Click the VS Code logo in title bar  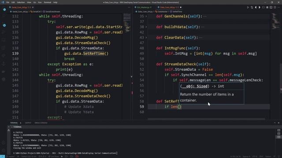point(3,2)
